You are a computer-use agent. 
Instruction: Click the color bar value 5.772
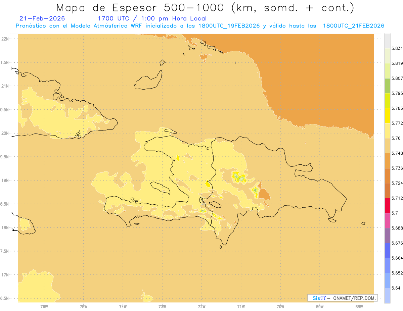(x=397, y=123)
